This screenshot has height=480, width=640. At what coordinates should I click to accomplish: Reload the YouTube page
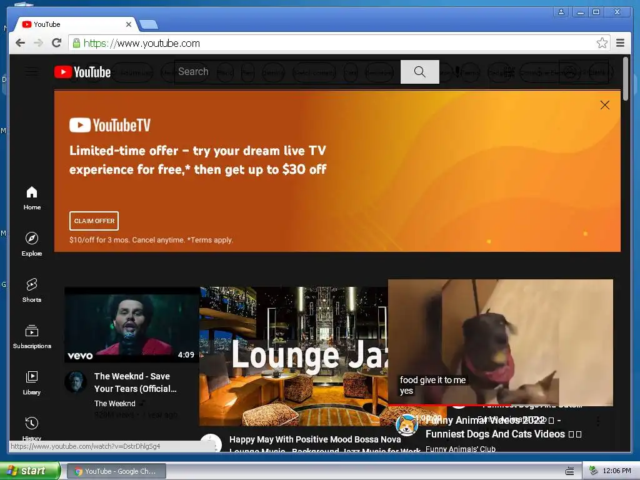(x=57, y=43)
